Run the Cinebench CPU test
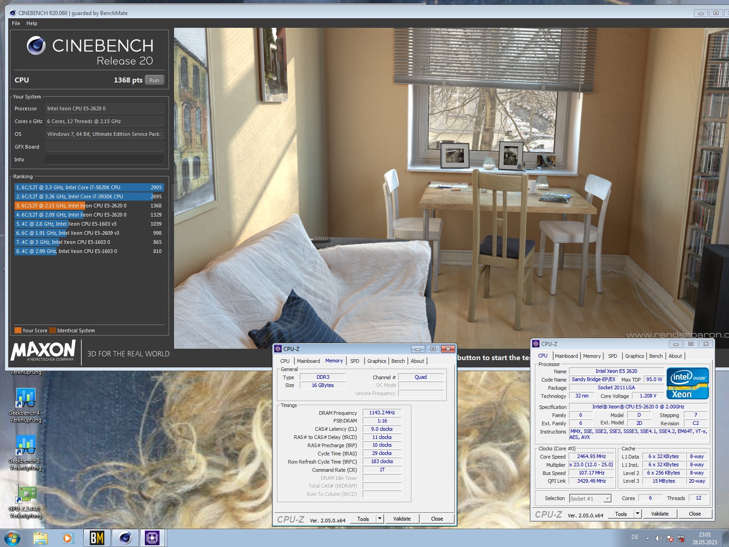 pos(154,80)
